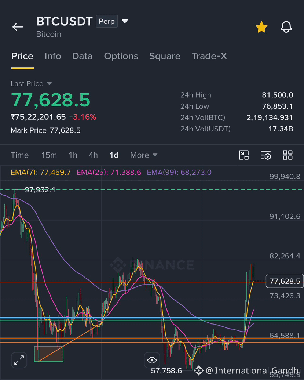Click the 91,102.6 axis label

tap(285, 216)
